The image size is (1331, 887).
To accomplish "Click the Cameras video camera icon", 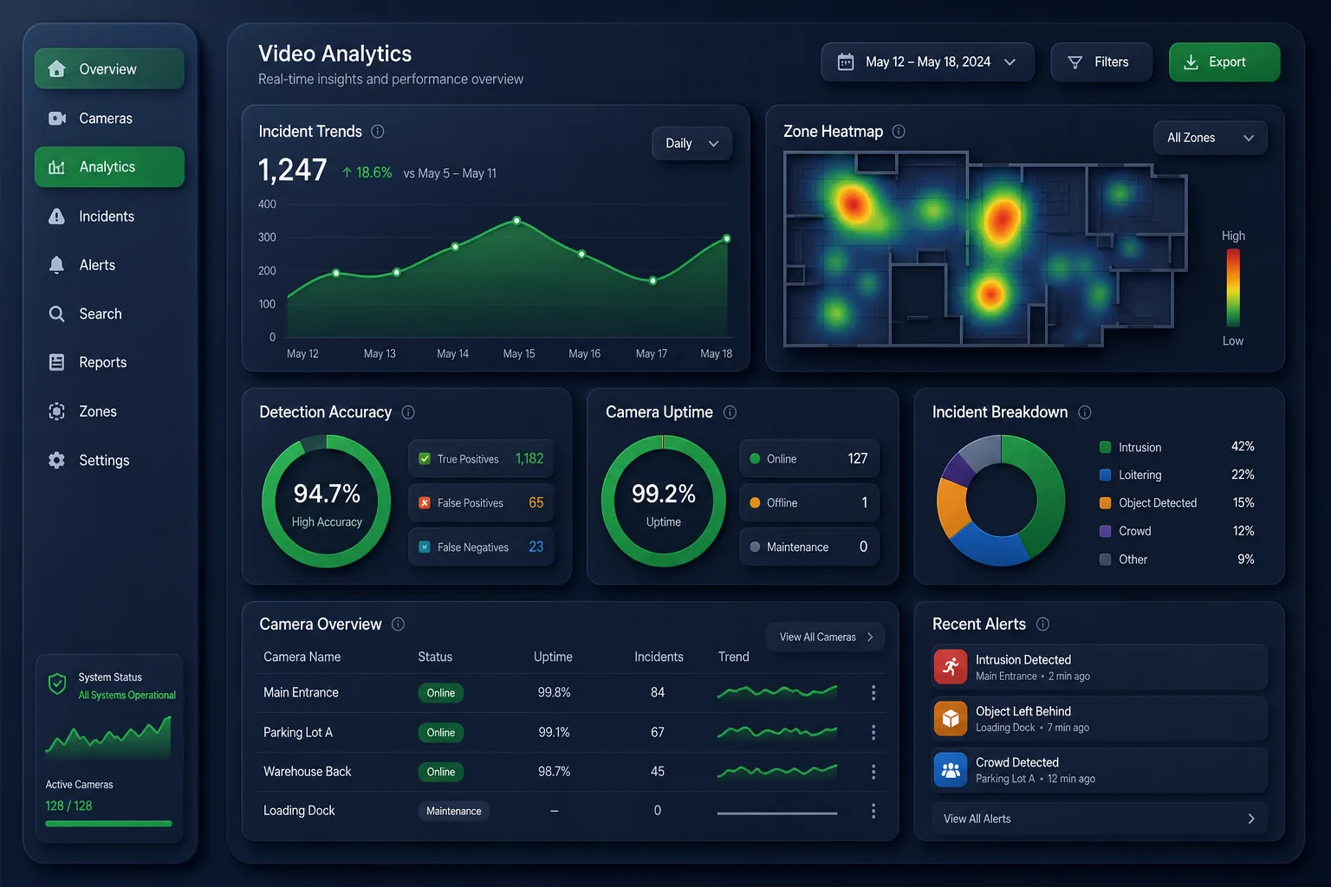I will point(57,118).
